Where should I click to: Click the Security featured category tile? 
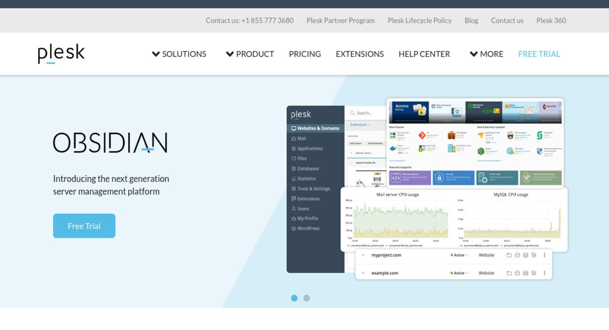[x=453, y=178]
